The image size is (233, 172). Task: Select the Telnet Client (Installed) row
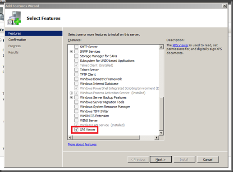point(96,65)
